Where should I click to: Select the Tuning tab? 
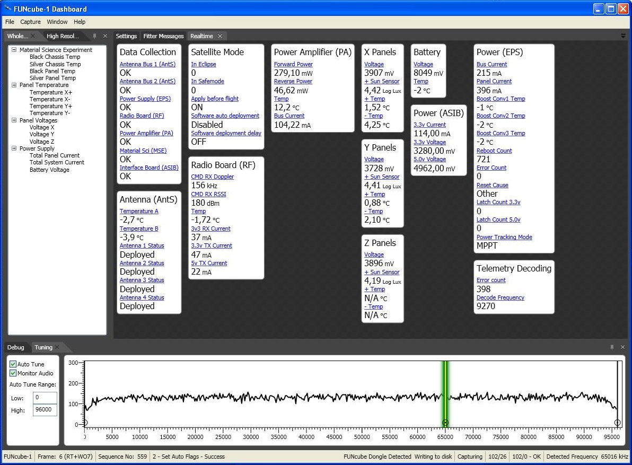pos(43,347)
